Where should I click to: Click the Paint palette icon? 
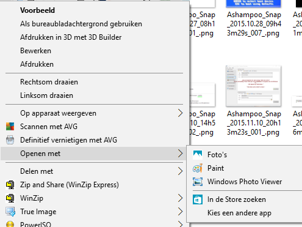[x=198, y=168]
